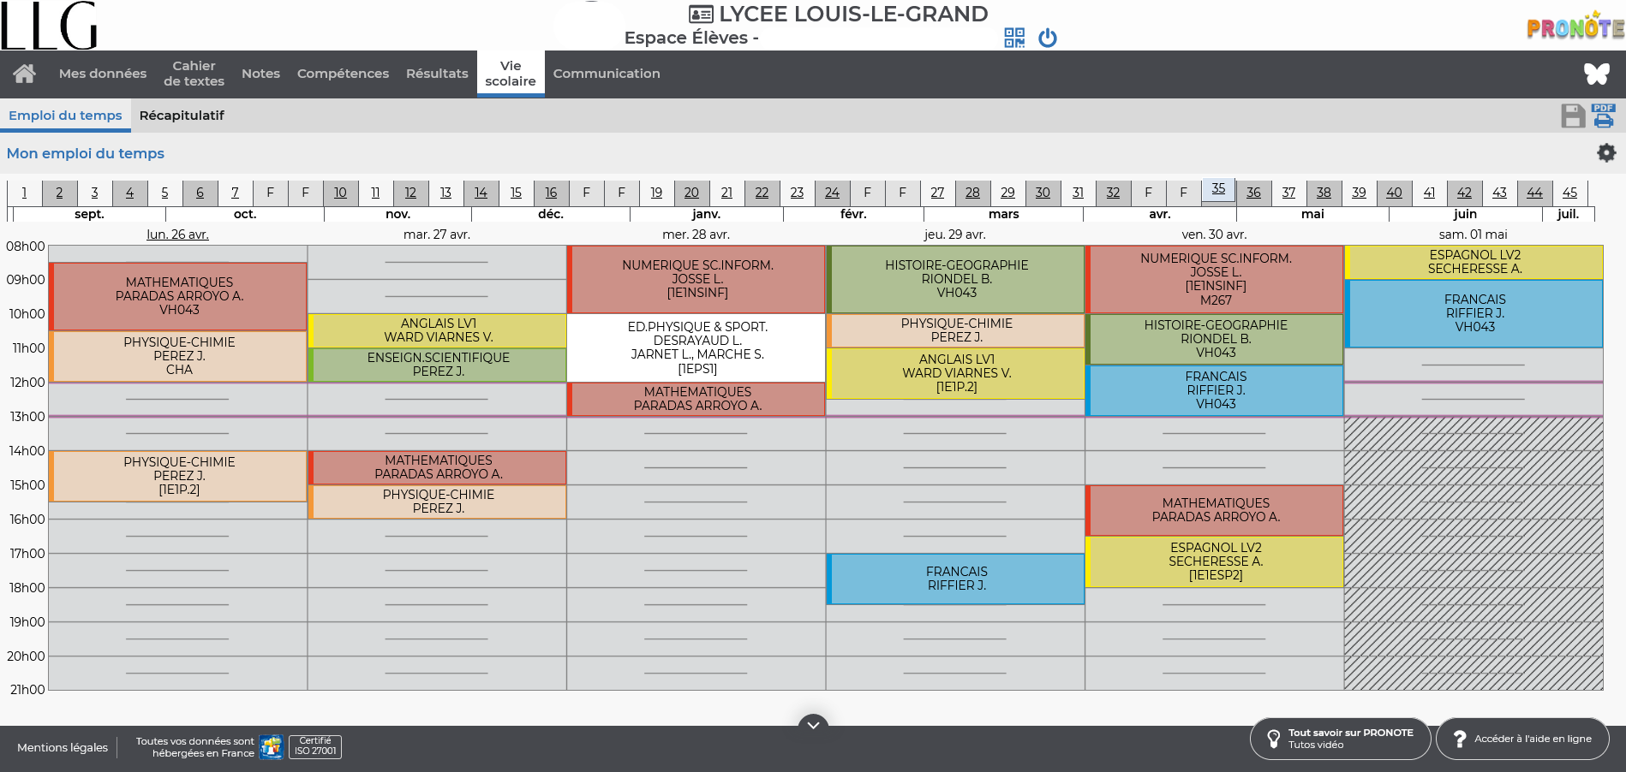Open the QR code icon
This screenshot has width=1626, height=772.
click(1014, 38)
